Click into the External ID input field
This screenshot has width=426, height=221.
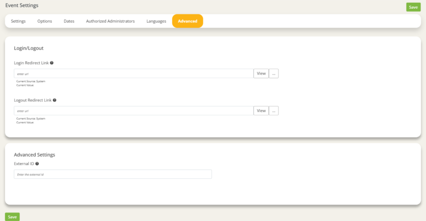coord(112,174)
